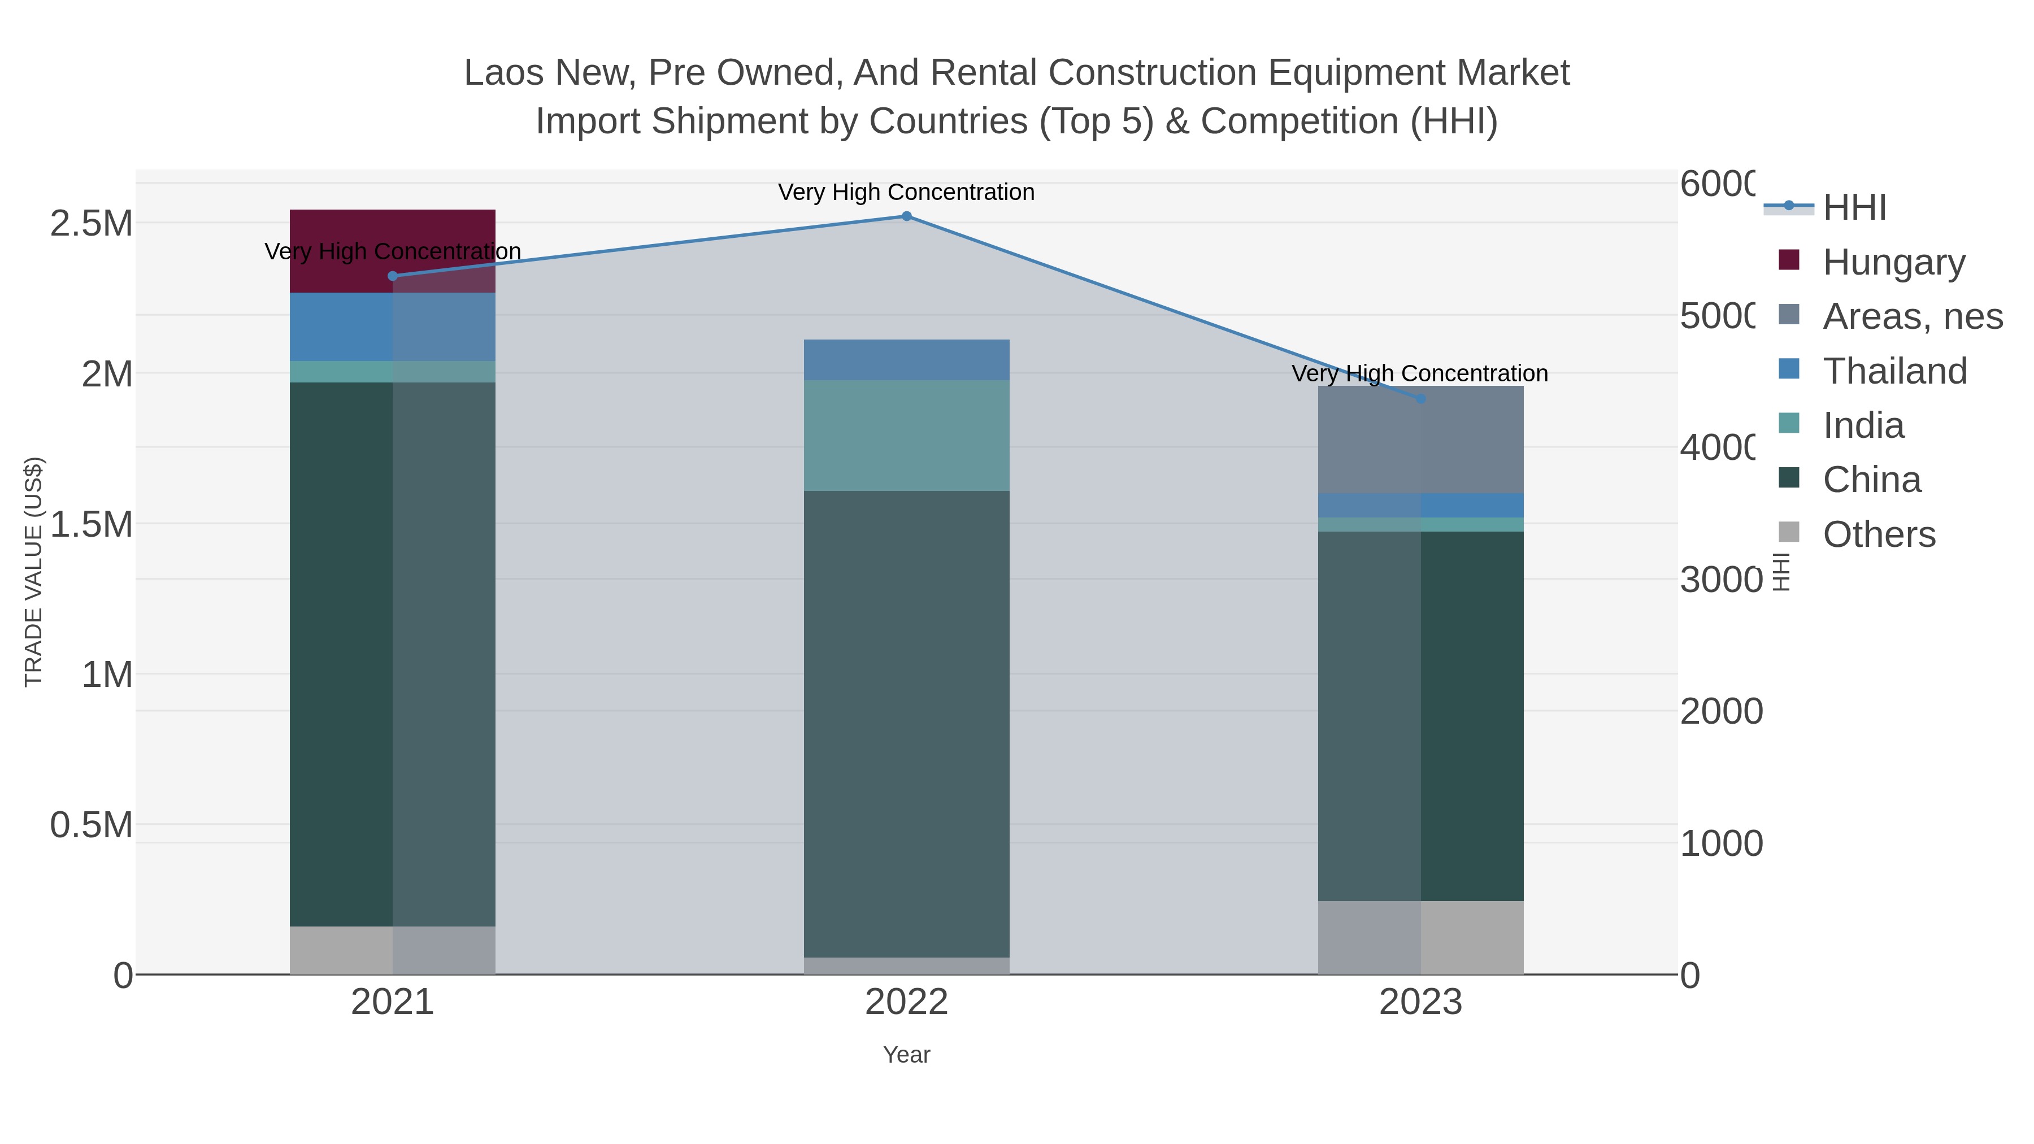This screenshot has width=2034, height=1144.
Task: Click the 2.5M y-axis tick label
Action: [92, 223]
